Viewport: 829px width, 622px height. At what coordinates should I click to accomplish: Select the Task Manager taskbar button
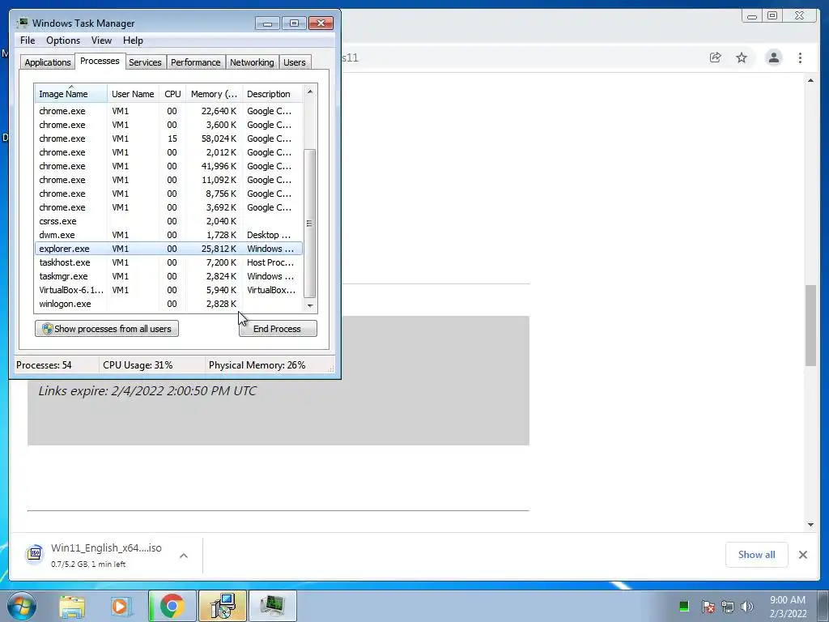(x=273, y=606)
